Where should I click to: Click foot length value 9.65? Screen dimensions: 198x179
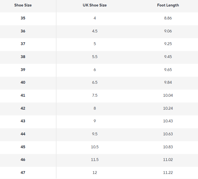pyautogui.click(x=168, y=70)
